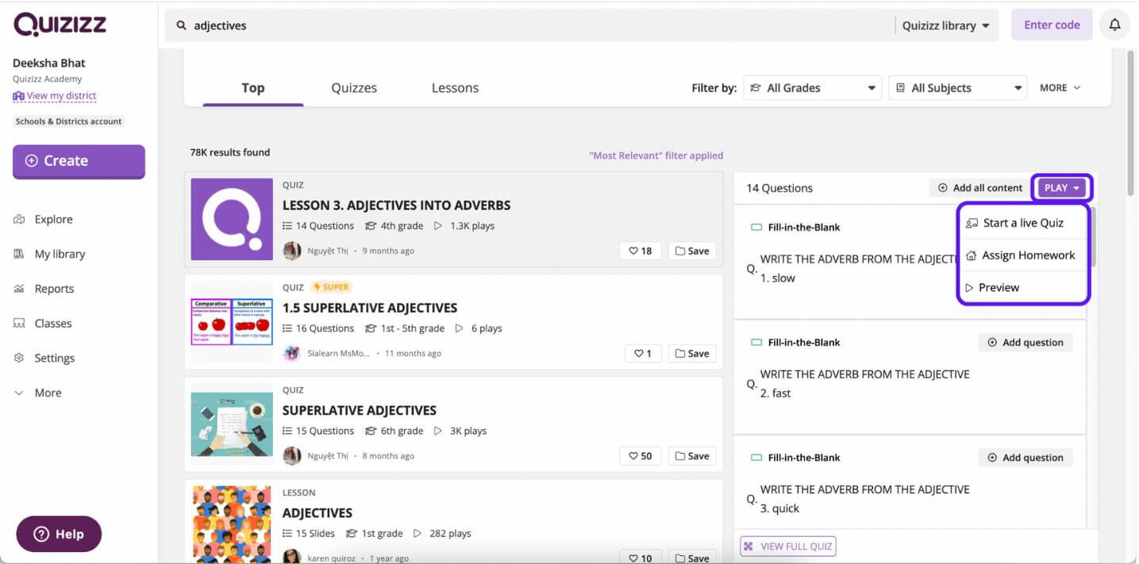Save the 1.5 Superlative Adjectives quiz
This screenshot has height=564, width=1139.
coord(692,353)
